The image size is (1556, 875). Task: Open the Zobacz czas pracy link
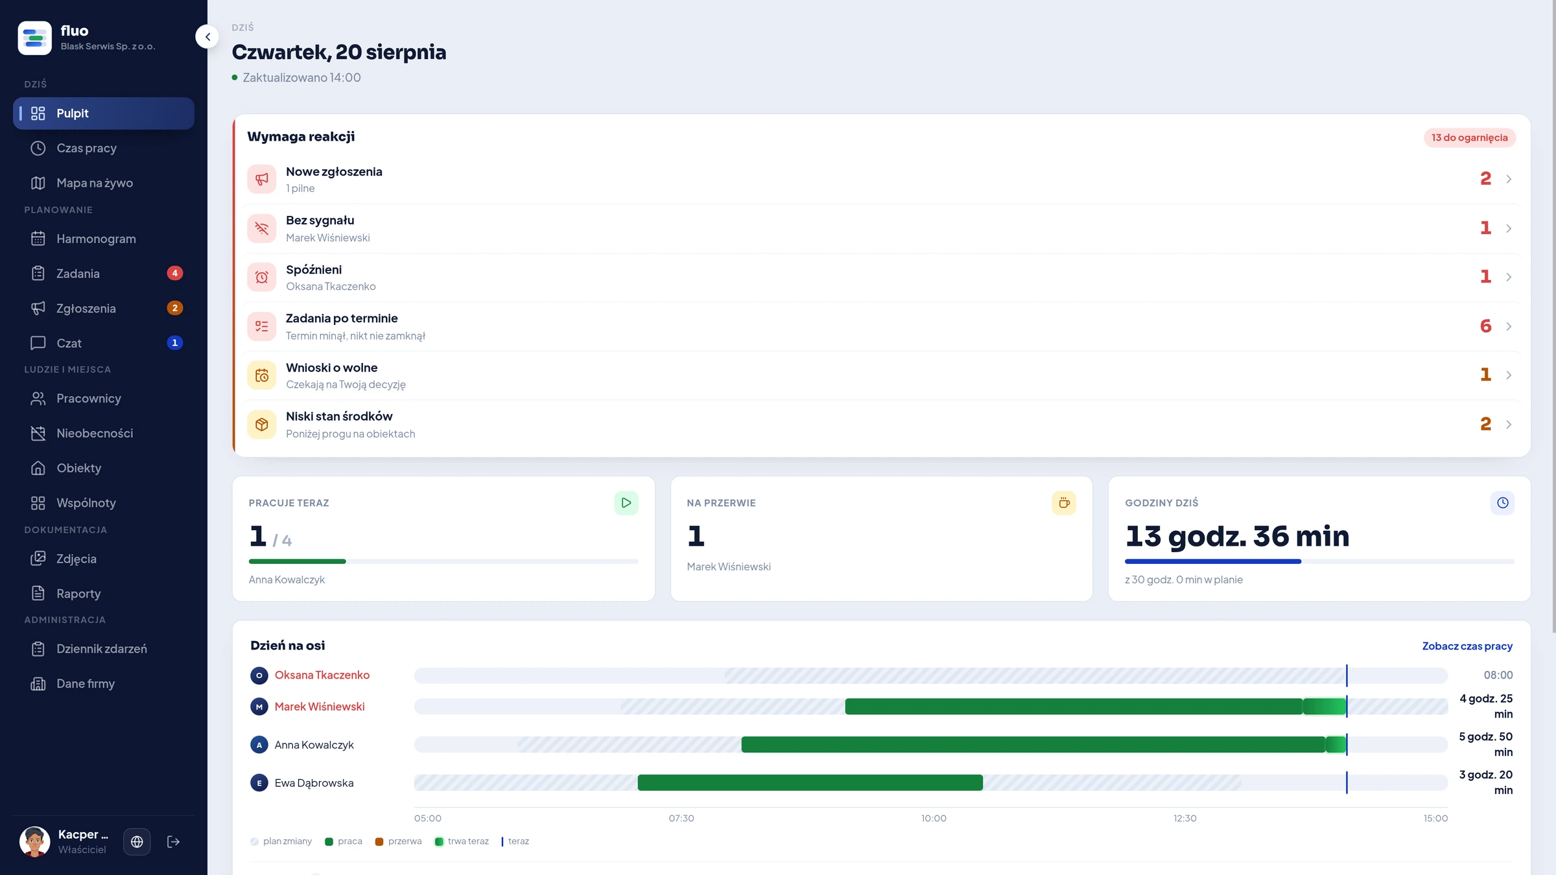(1467, 646)
